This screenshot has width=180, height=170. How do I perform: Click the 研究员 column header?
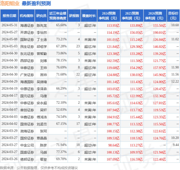tap(41, 16)
